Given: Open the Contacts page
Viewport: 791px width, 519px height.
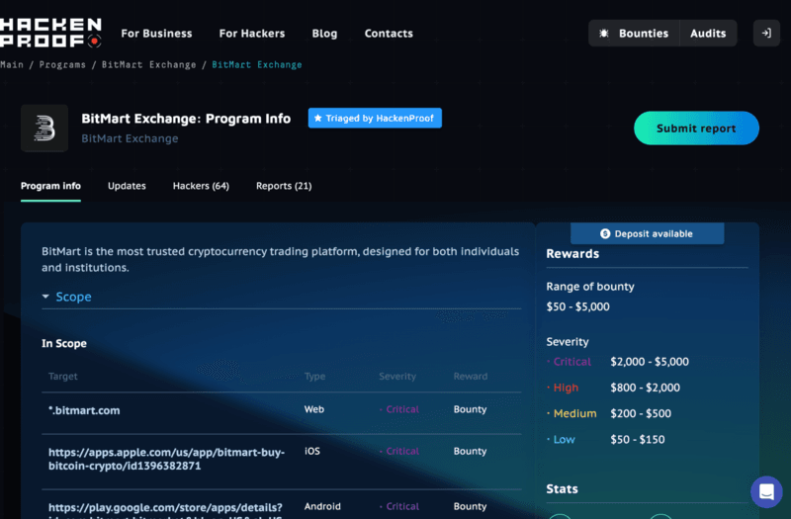Looking at the screenshot, I should click(389, 34).
